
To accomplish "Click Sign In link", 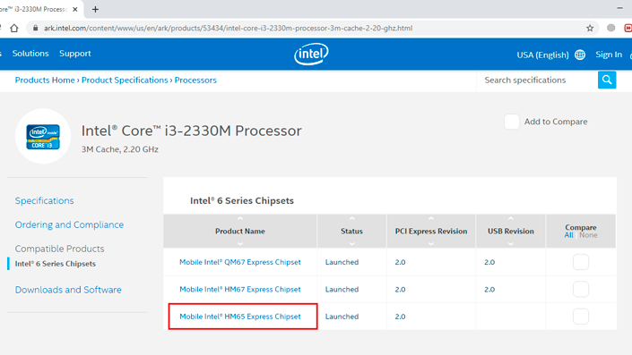I will tap(609, 55).
